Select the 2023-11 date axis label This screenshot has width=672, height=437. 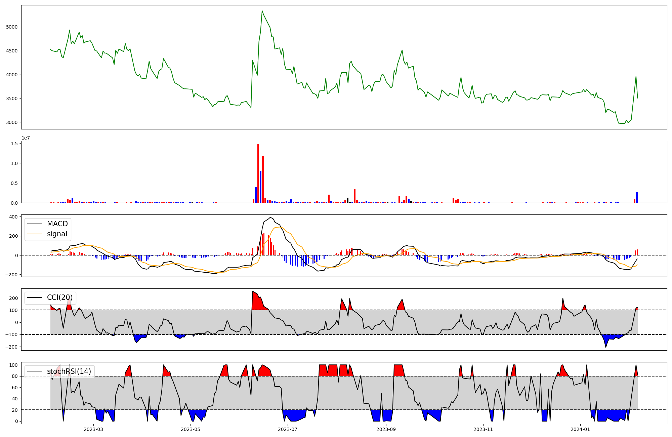pos(483,429)
